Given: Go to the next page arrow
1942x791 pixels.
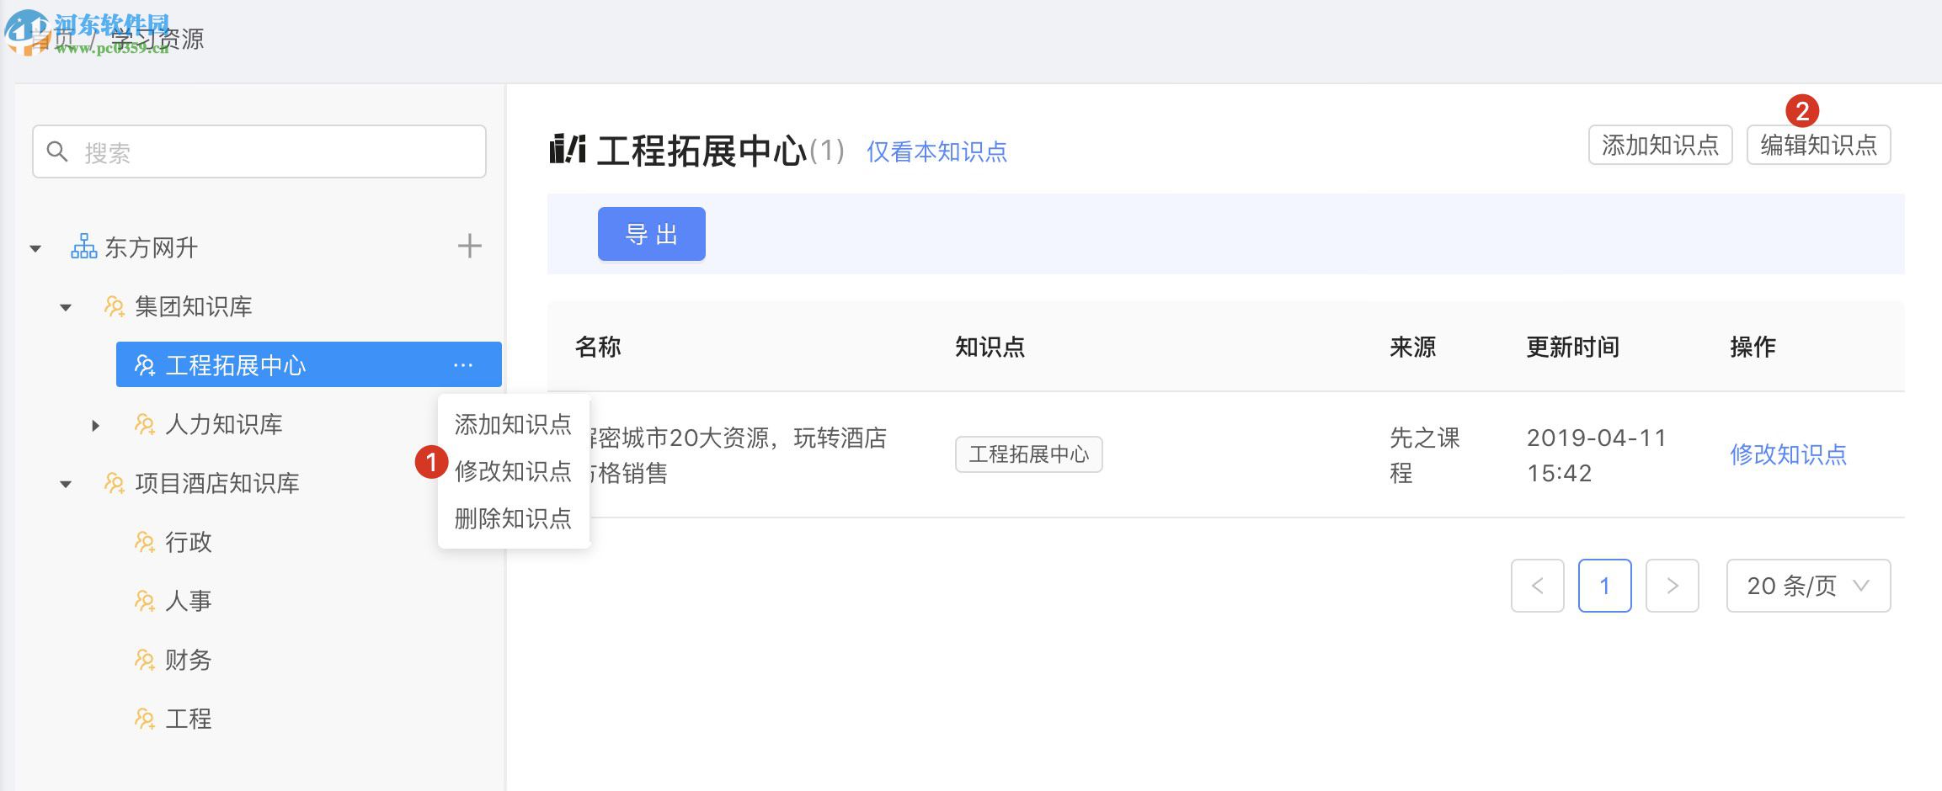Looking at the screenshot, I should click(x=1672, y=586).
